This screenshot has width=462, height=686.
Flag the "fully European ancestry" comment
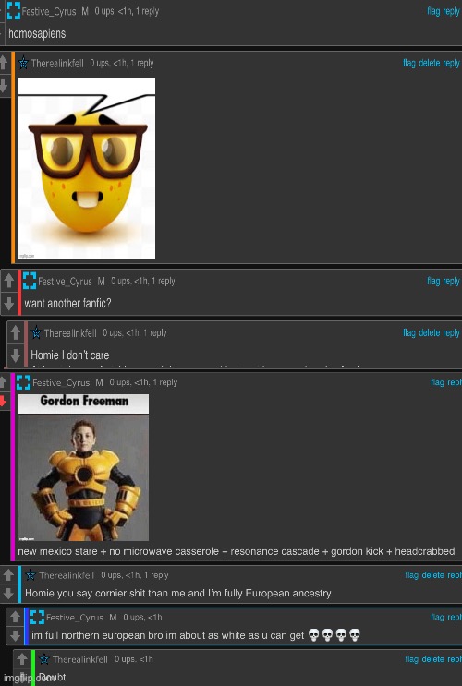(411, 575)
